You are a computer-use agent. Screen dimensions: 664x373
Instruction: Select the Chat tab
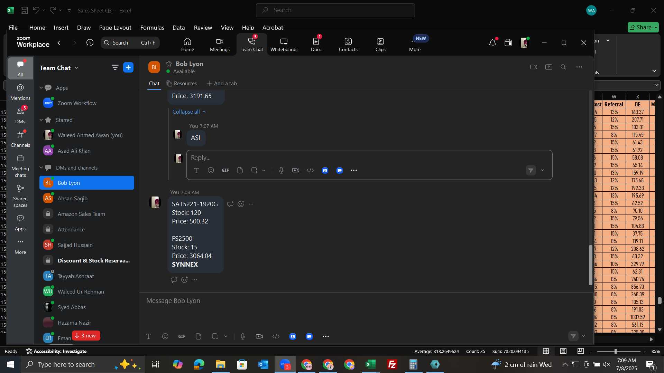[154, 84]
